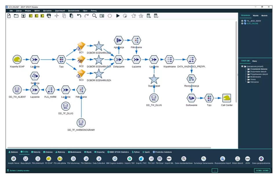
Task: Click the Print icon in toolbar
Action: (x=49, y=16)
